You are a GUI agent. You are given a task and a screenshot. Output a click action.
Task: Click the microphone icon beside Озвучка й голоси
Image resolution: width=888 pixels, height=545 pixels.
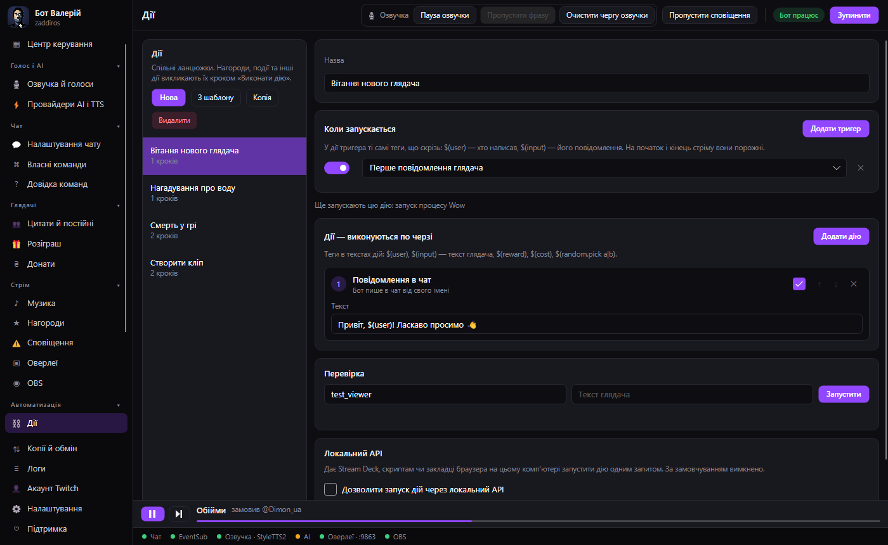16,84
